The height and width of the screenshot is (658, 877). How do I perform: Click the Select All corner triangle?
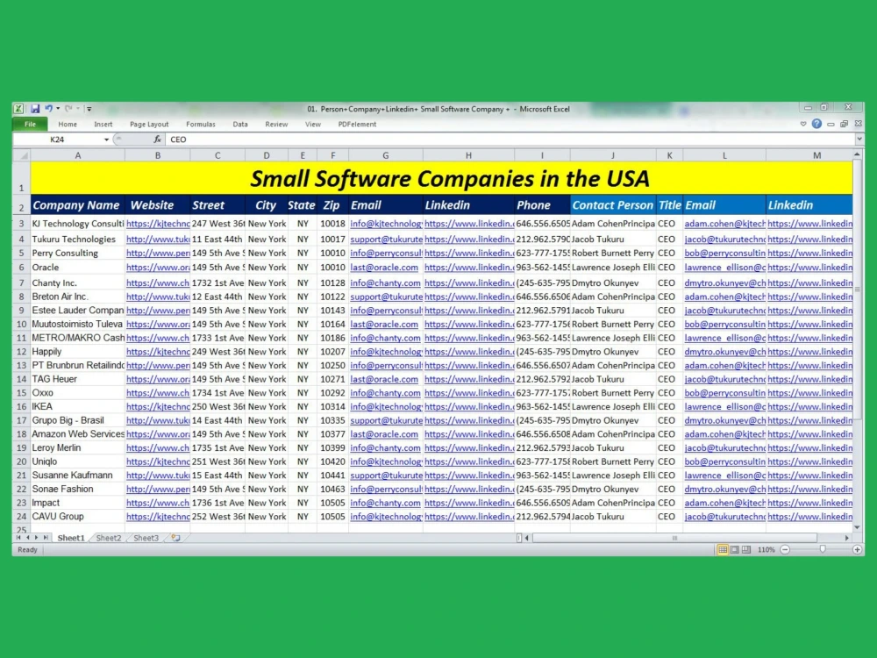(22, 155)
